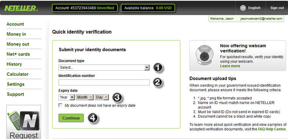Click the mobile phone Request banner
Screen dimensions: 288x139
point(23,122)
